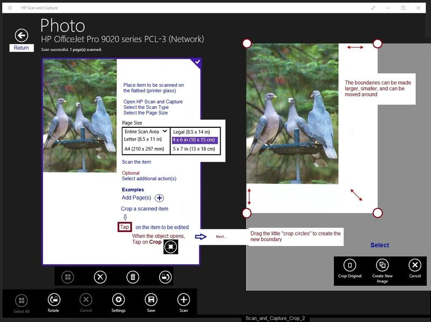Choose 5 x 7 in (13 x 18 cm) page size
This screenshot has height=322, width=431.
(x=194, y=149)
